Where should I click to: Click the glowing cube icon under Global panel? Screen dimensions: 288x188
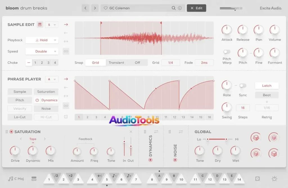tap(255, 154)
